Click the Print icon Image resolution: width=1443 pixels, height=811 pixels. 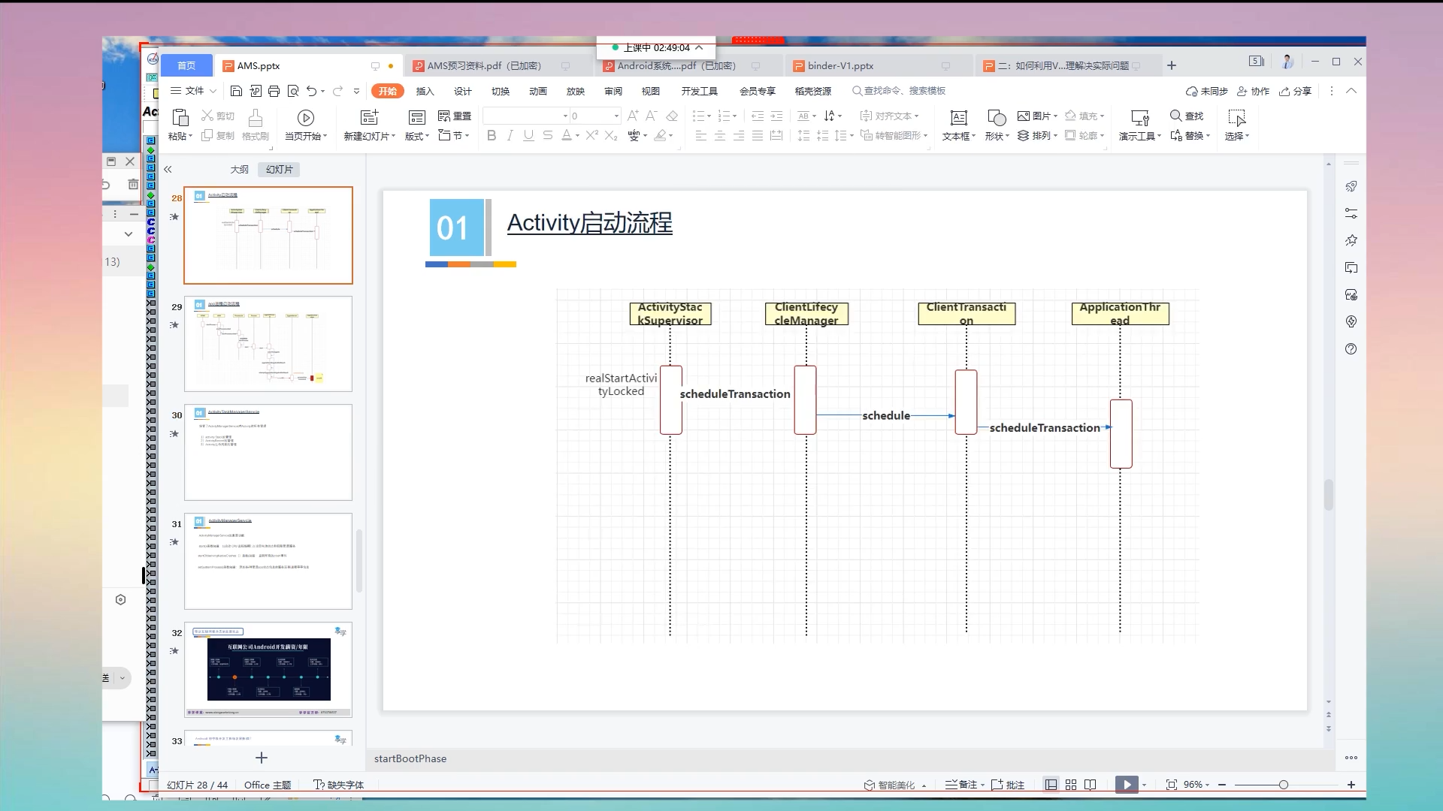pyautogui.click(x=274, y=91)
